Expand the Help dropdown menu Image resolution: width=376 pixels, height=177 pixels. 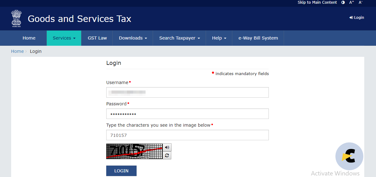pos(219,38)
